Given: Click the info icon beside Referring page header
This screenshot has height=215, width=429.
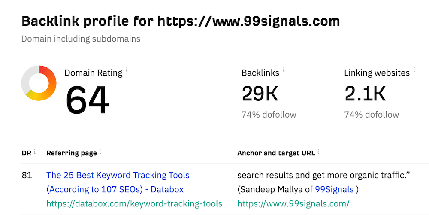Looking at the screenshot, I should [x=101, y=151].
